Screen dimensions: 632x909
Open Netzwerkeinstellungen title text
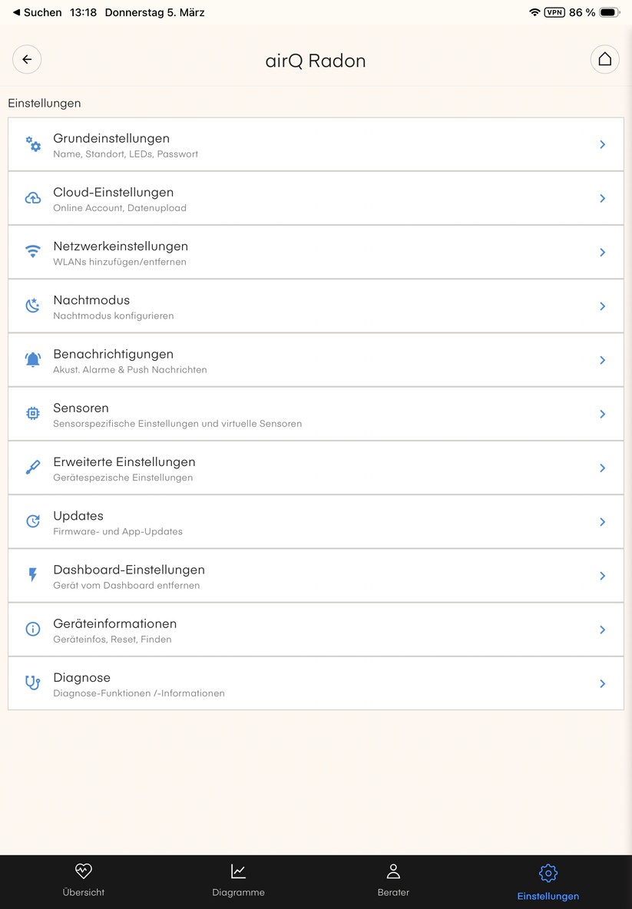tap(121, 246)
